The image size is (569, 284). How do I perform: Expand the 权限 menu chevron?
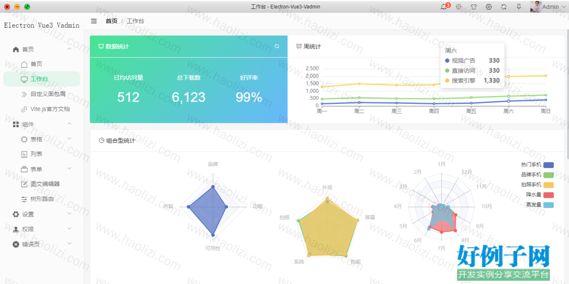coord(69,229)
